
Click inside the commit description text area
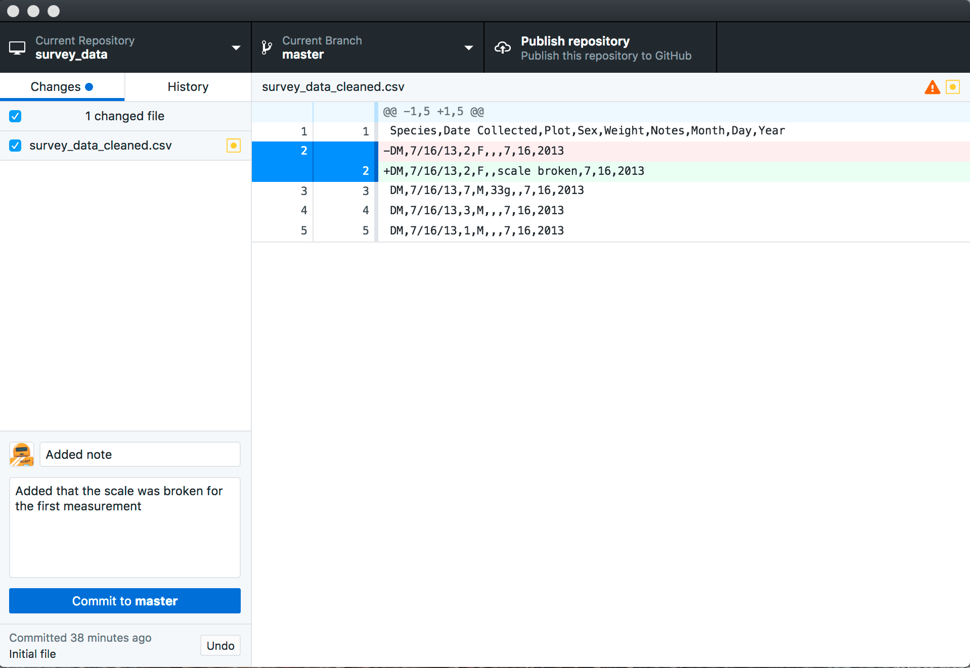click(x=124, y=528)
